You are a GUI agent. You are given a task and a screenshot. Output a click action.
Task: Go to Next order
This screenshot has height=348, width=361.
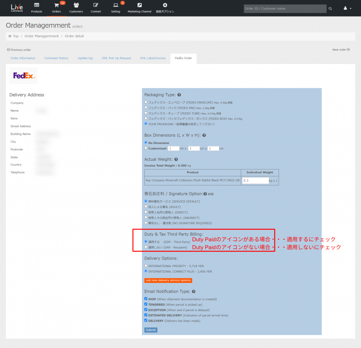point(341,49)
